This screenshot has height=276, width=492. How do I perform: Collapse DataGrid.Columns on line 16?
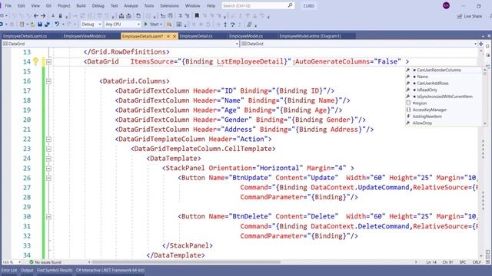pyautogui.click(x=48, y=81)
